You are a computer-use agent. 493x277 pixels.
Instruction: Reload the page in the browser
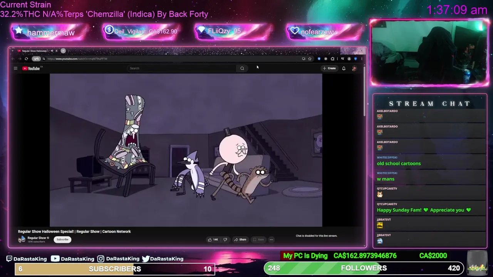[26, 59]
